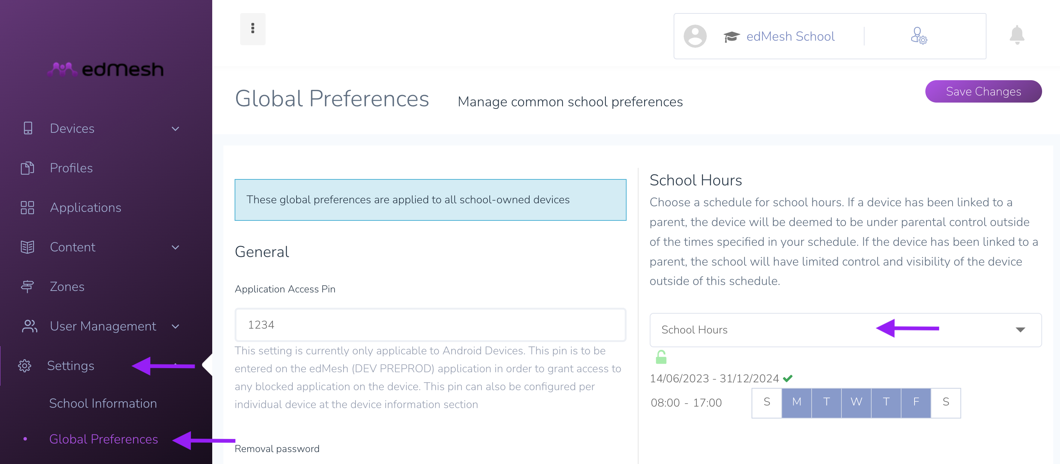Image resolution: width=1060 pixels, height=464 pixels.
Task: Expand the User Management chevron
Action: pos(175,327)
